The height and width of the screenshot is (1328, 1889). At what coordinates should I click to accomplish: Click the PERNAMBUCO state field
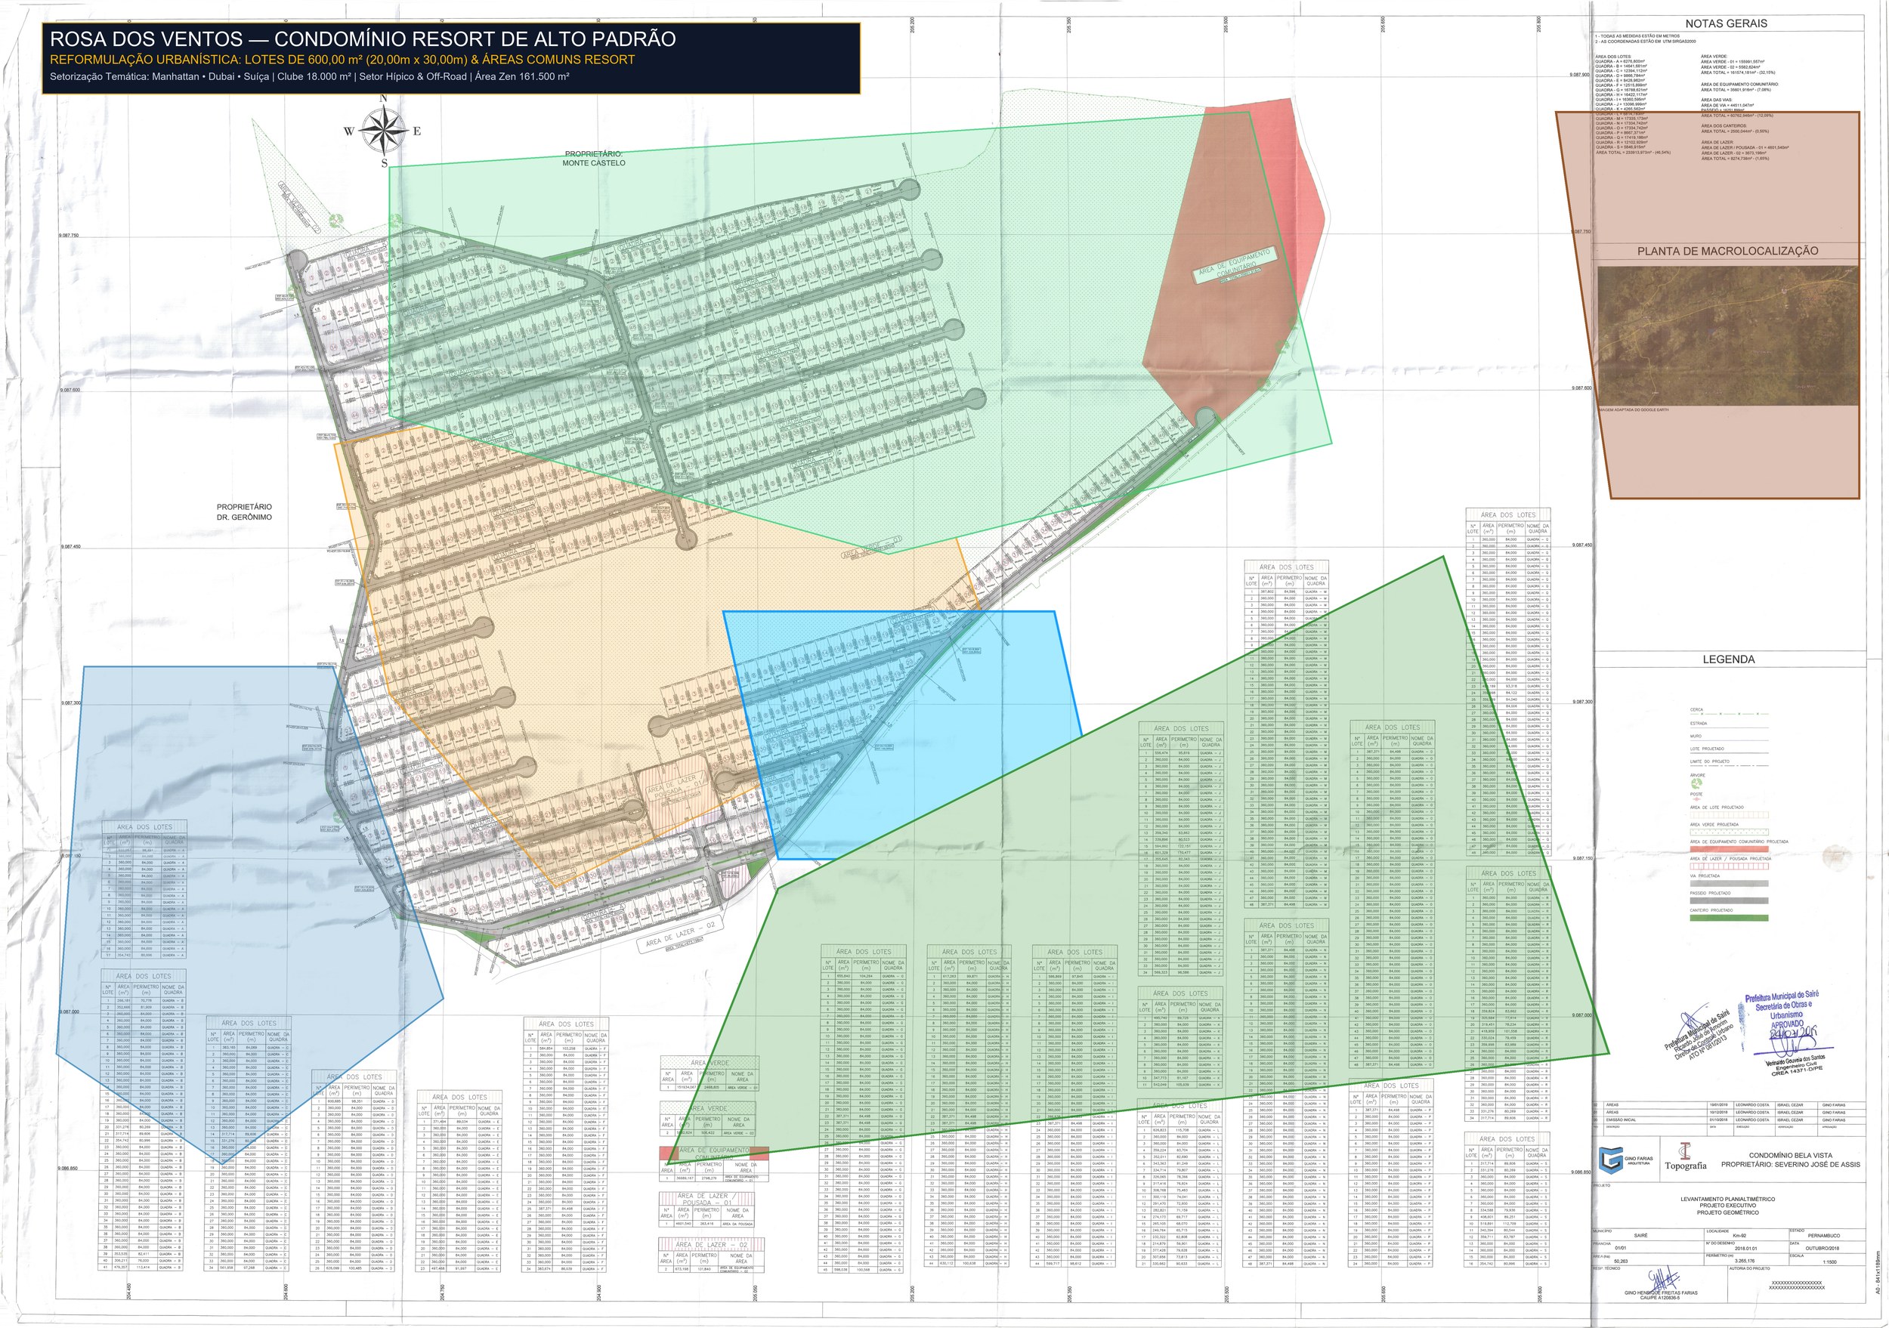pyautogui.click(x=1824, y=1236)
